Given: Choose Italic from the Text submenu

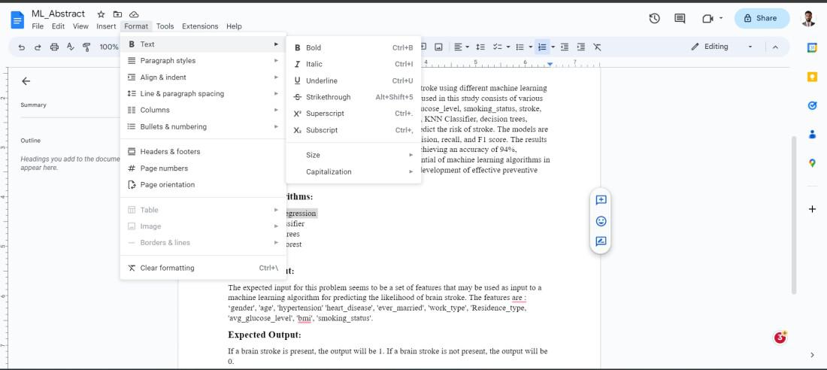Looking at the screenshot, I should (x=353, y=65).
